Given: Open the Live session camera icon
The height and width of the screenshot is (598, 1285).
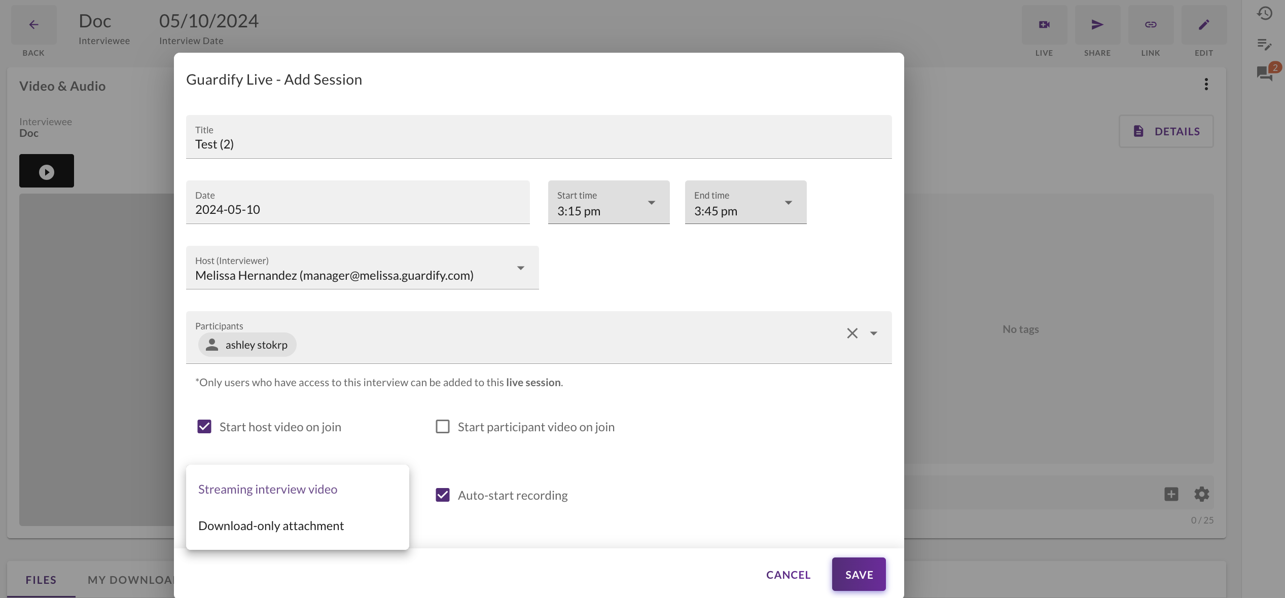Looking at the screenshot, I should pyautogui.click(x=1044, y=24).
